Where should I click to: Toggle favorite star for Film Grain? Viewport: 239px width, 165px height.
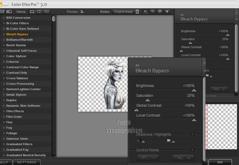[x=4, y=117]
